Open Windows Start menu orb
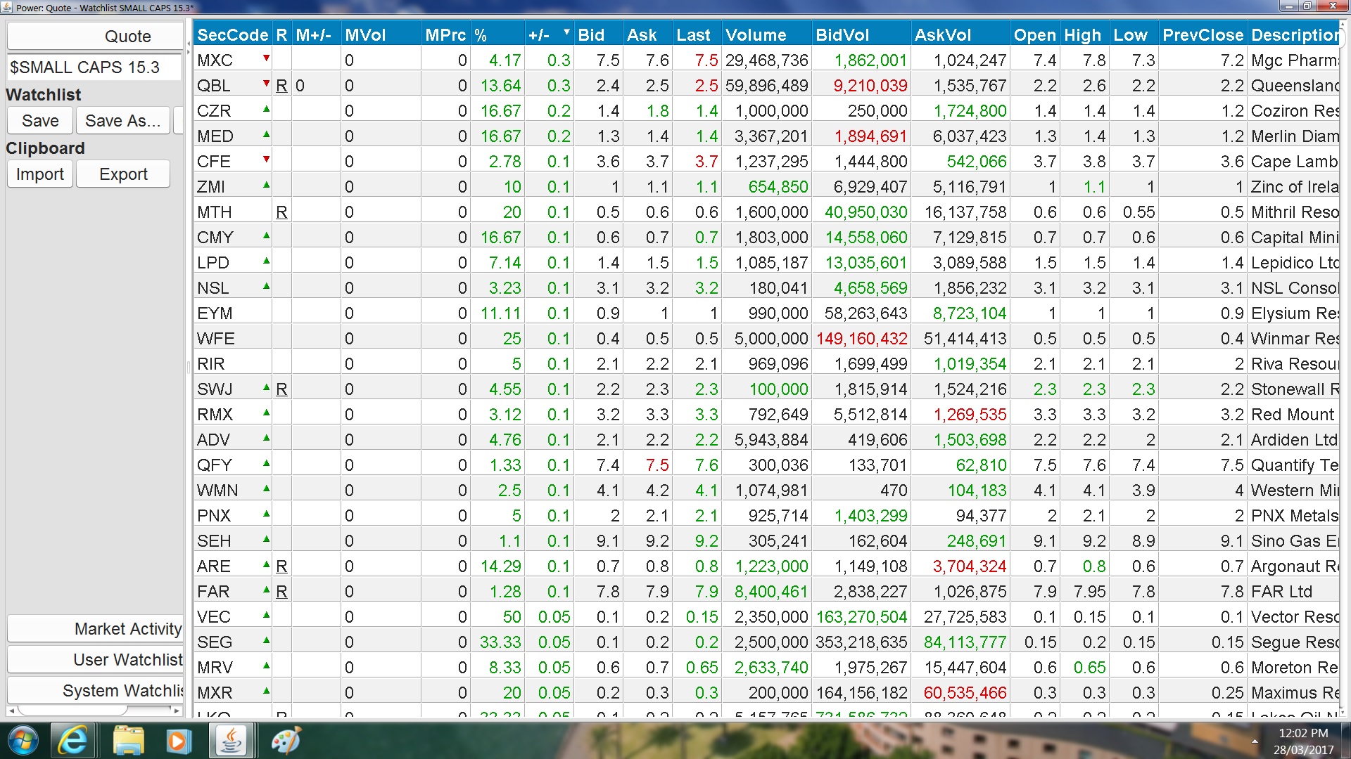The width and height of the screenshot is (1351, 759). point(23,741)
